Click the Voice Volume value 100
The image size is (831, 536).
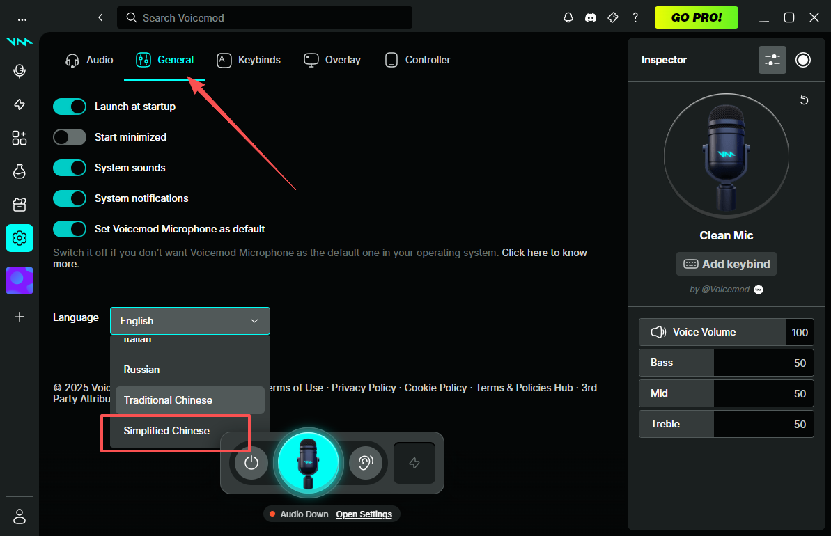click(800, 332)
